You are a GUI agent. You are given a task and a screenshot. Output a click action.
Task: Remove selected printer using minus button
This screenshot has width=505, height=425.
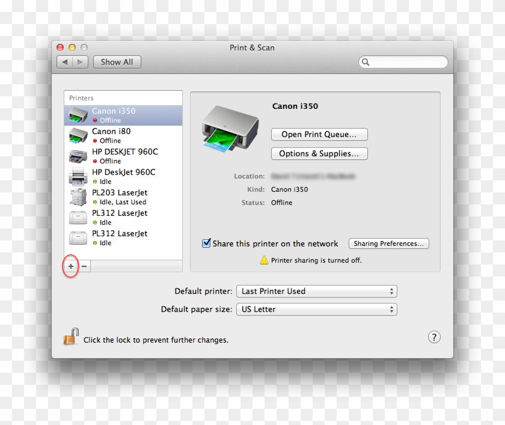[x=84, y=266]
